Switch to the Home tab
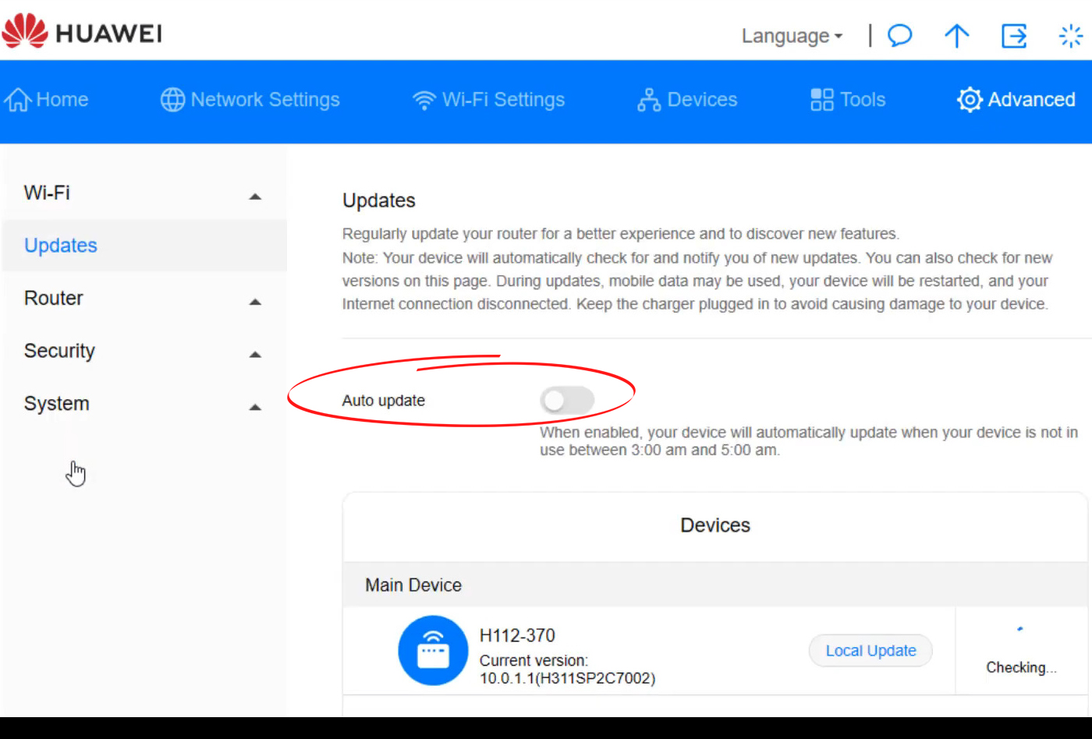1092x739 pixels. coord(48,99)
